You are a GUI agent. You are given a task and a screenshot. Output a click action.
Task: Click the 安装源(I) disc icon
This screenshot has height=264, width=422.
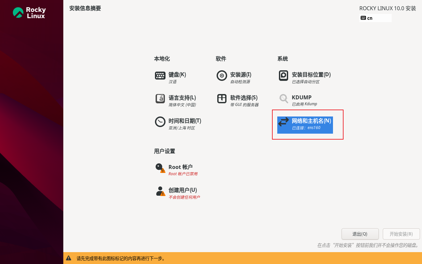pos(222,76)
